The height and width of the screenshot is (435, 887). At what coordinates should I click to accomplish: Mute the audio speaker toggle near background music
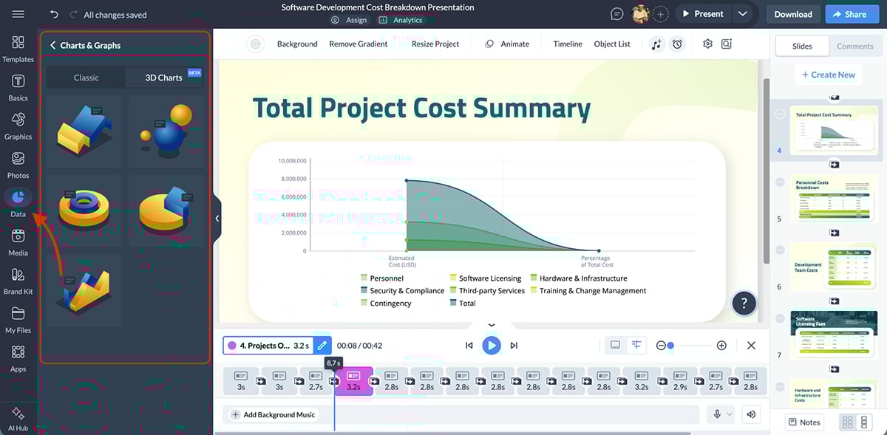pos(751,414)
